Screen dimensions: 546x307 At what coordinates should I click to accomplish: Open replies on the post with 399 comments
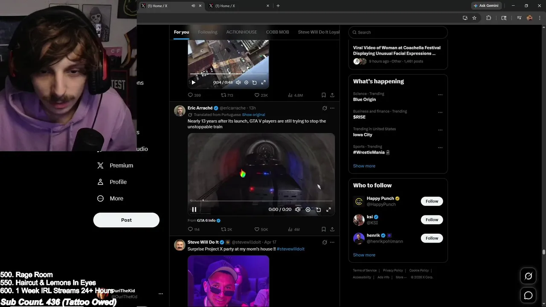point(194,95)
